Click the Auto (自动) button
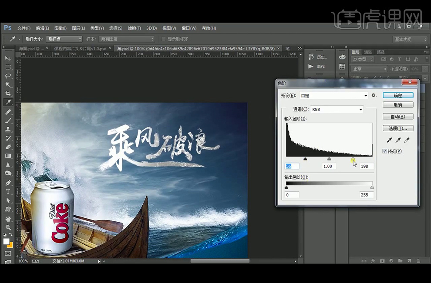Viewport: 431px width, 283px height. coord(397,117)
